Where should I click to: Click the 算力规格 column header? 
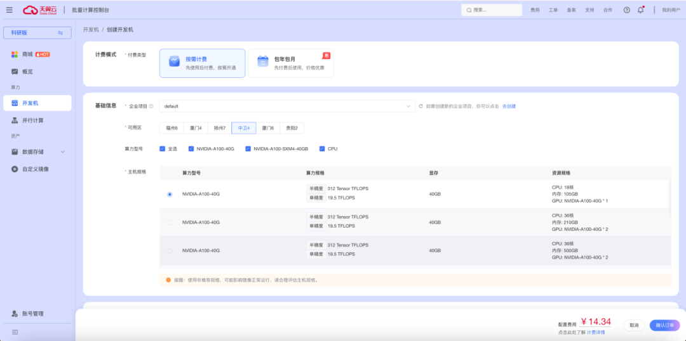(x=315, y=173)
